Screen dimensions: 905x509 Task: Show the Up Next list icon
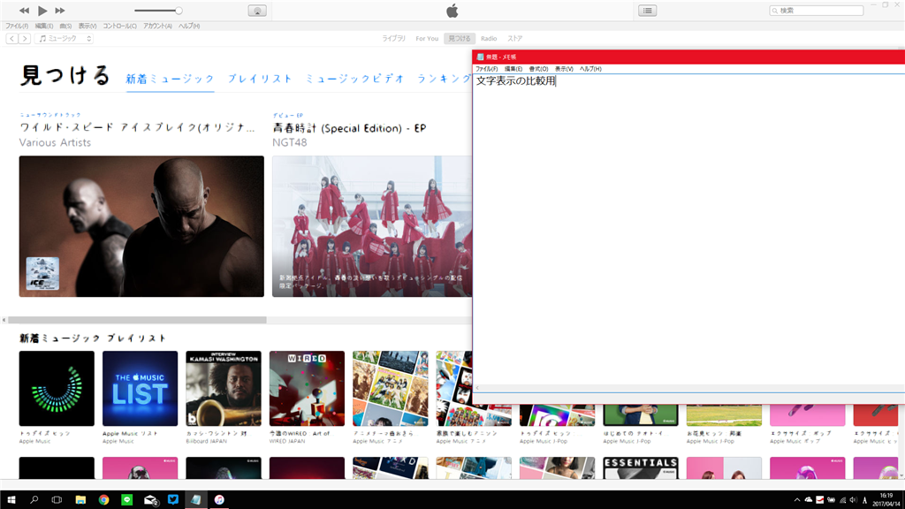[648, 11]
